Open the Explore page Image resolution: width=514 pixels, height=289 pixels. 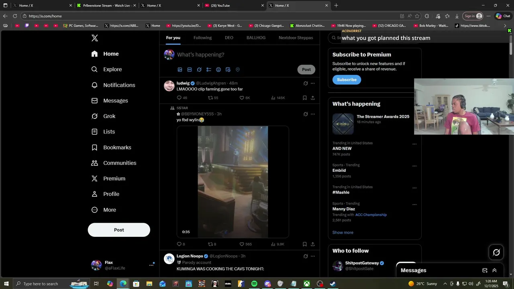[x=107, y=69]
